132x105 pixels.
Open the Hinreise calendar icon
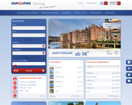point(44,46)
